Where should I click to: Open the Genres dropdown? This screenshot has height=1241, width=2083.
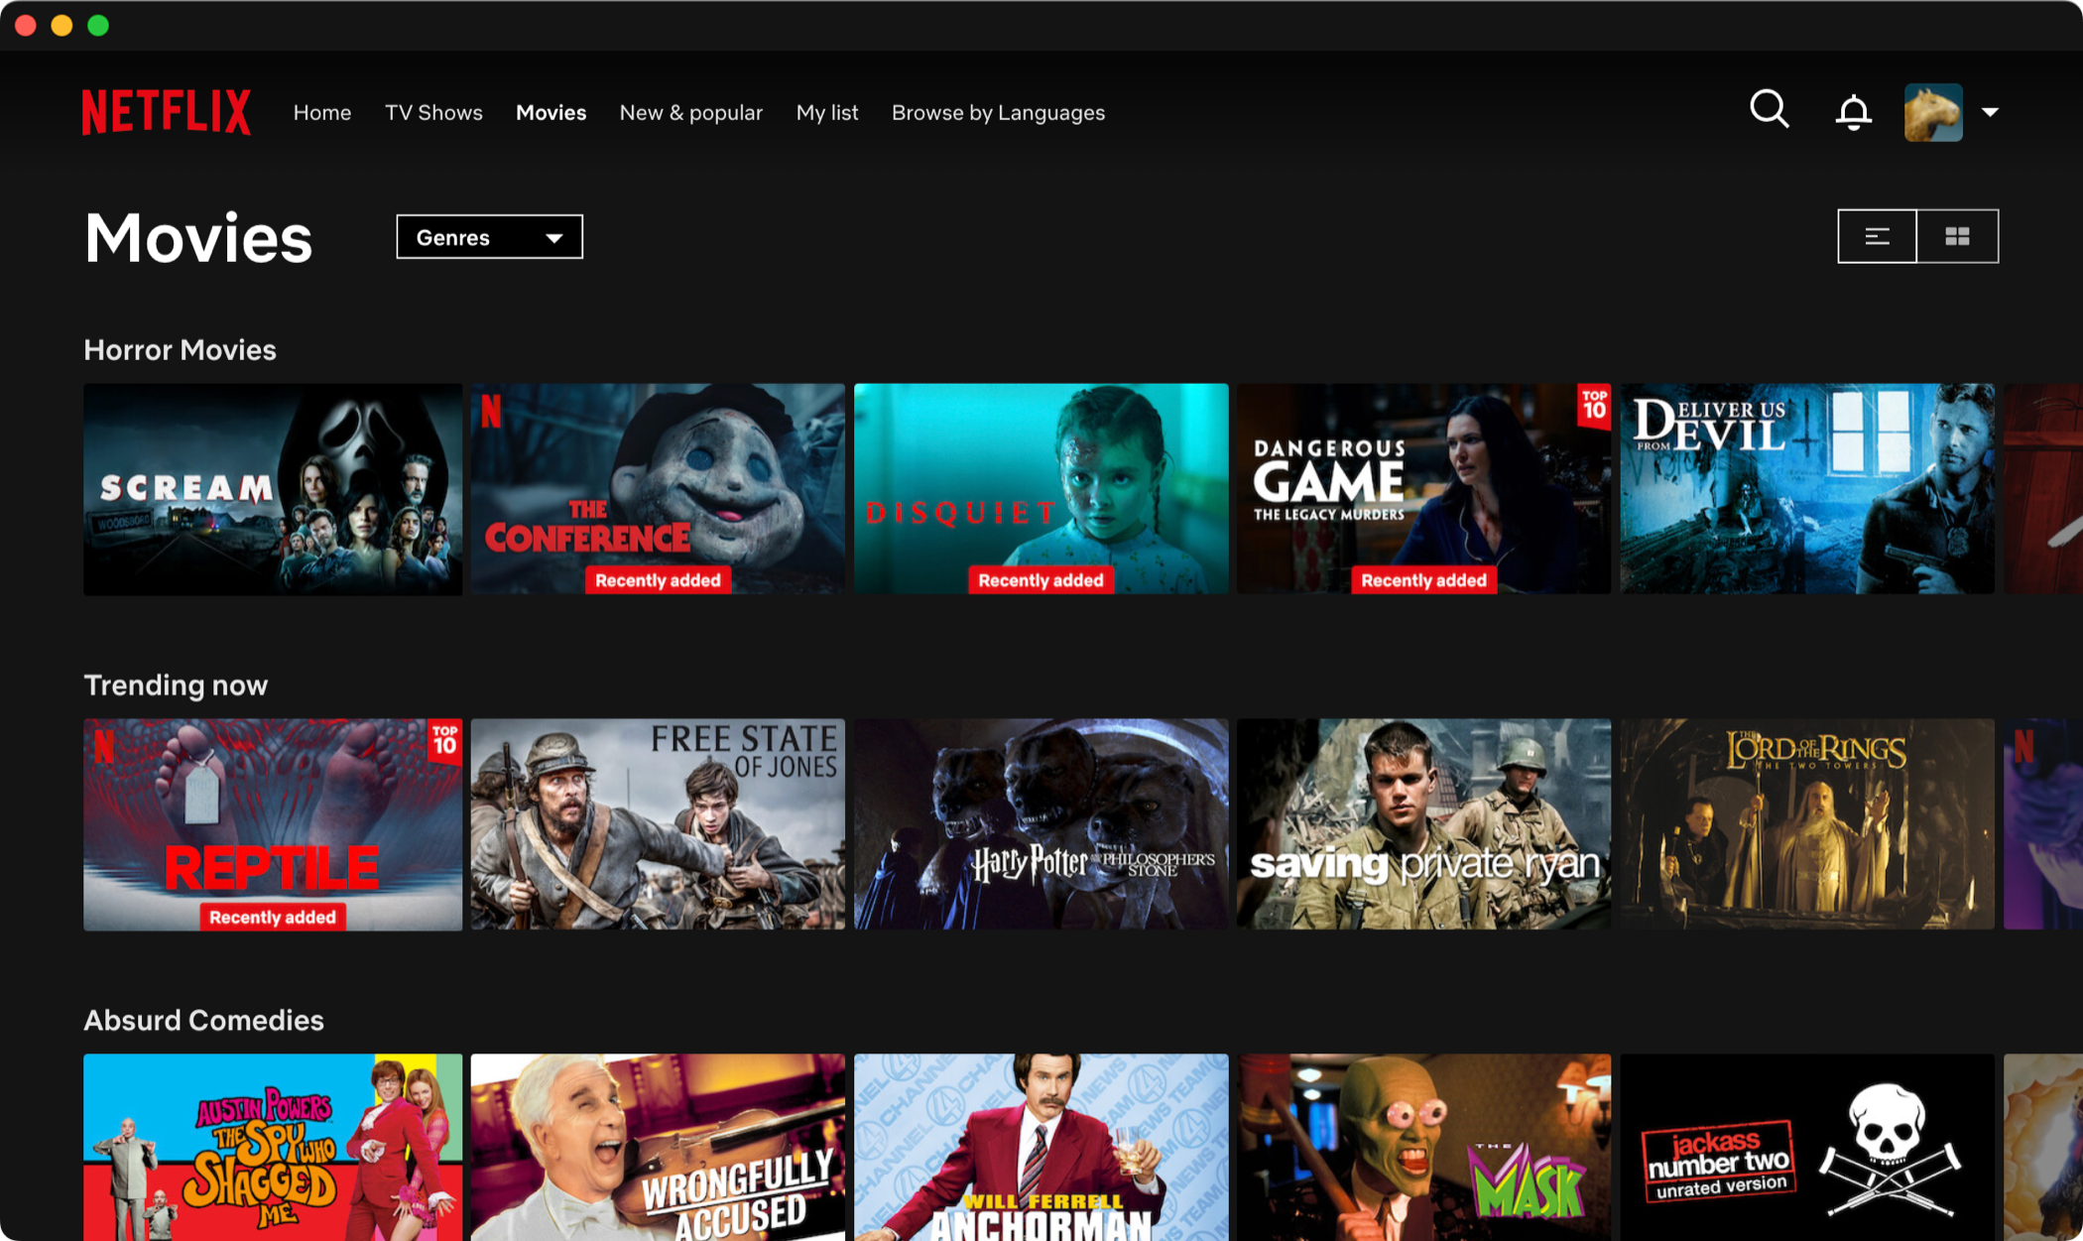tap(488, 236)
